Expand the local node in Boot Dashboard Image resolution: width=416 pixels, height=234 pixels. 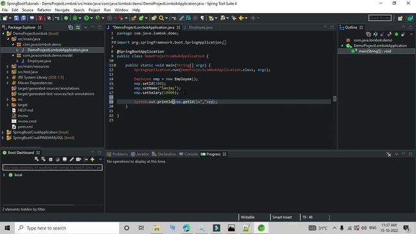(x=4, y=175)
